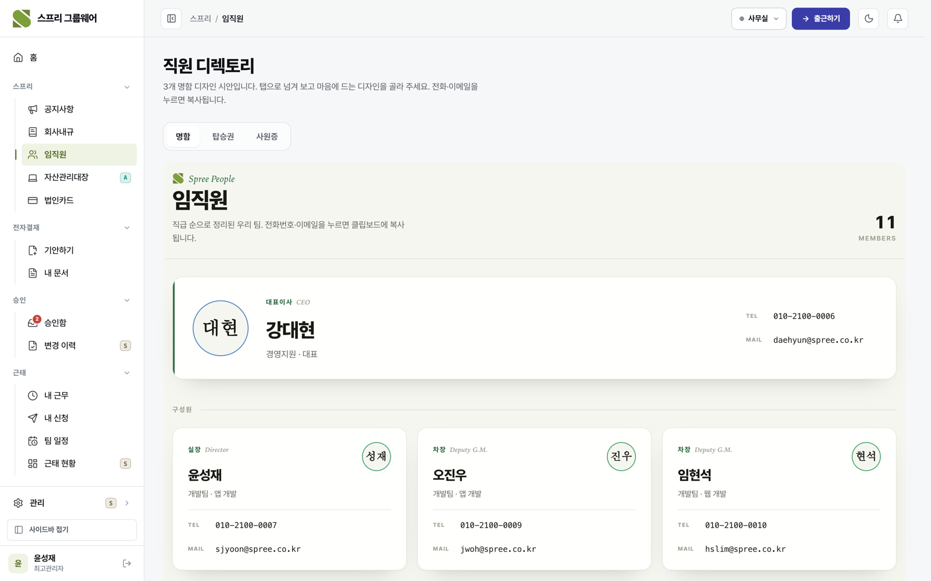
Task: Click the 출근하기 button
Action: [820, 19]
